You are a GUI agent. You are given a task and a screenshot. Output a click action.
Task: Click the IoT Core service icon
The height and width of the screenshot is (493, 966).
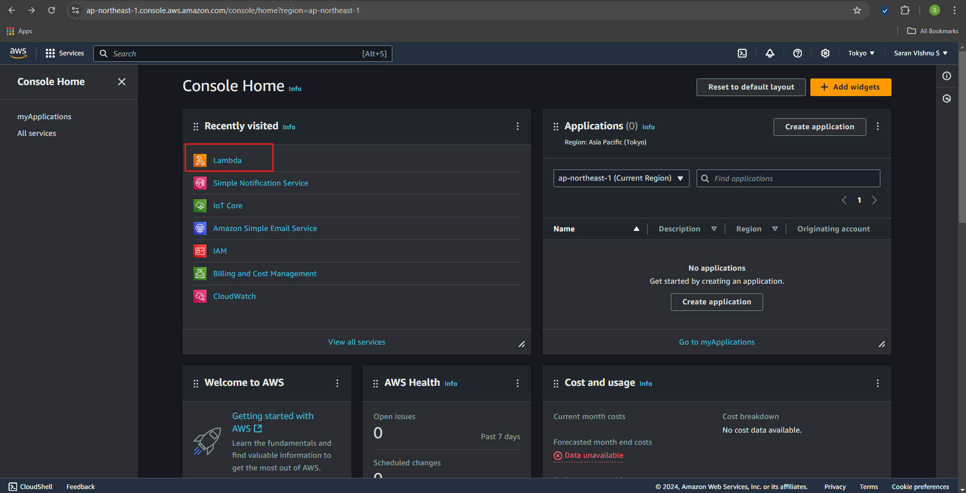coord(200,206)
